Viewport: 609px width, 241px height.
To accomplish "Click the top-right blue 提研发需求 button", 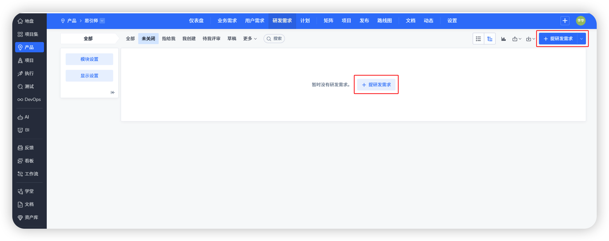I will coord(558,39).
